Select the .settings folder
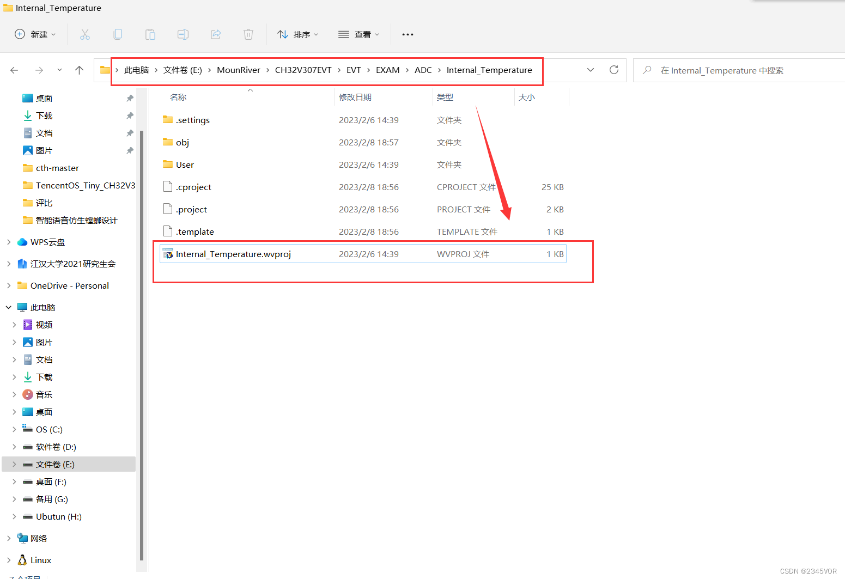The height and width of the screenshot is (579, 845). 363,120
